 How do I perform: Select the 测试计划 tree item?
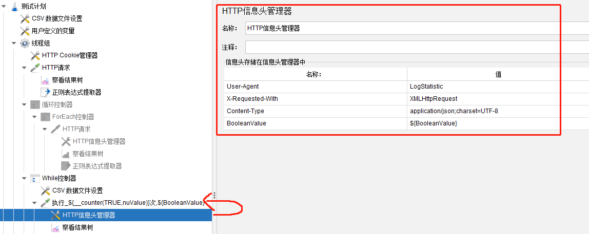click(34, 6)
